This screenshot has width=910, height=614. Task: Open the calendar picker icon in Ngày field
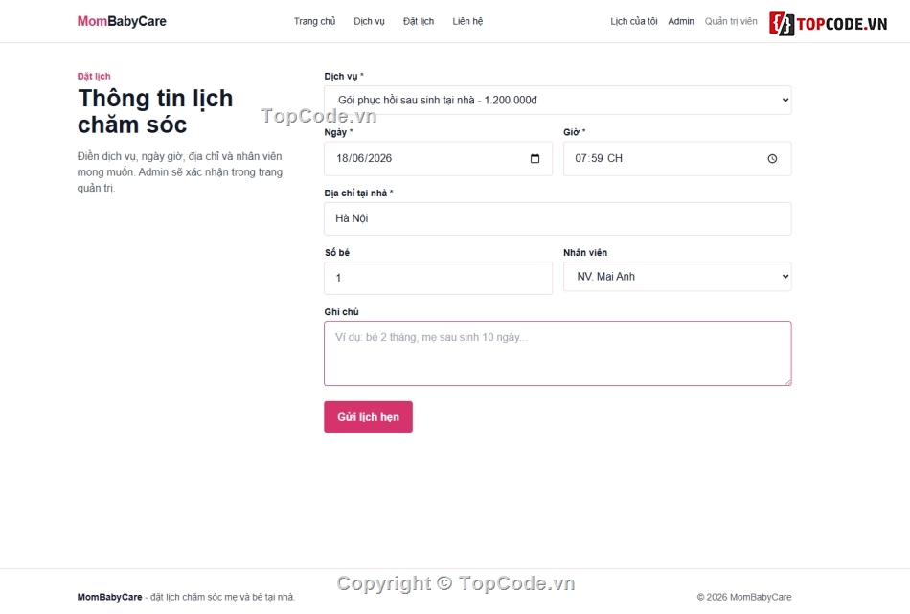535,158
